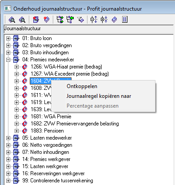The image size is (175, 185).
Task: Select the text 1266: WGA-Hiaat premie (bedrag)
Action: coord(66,67)
